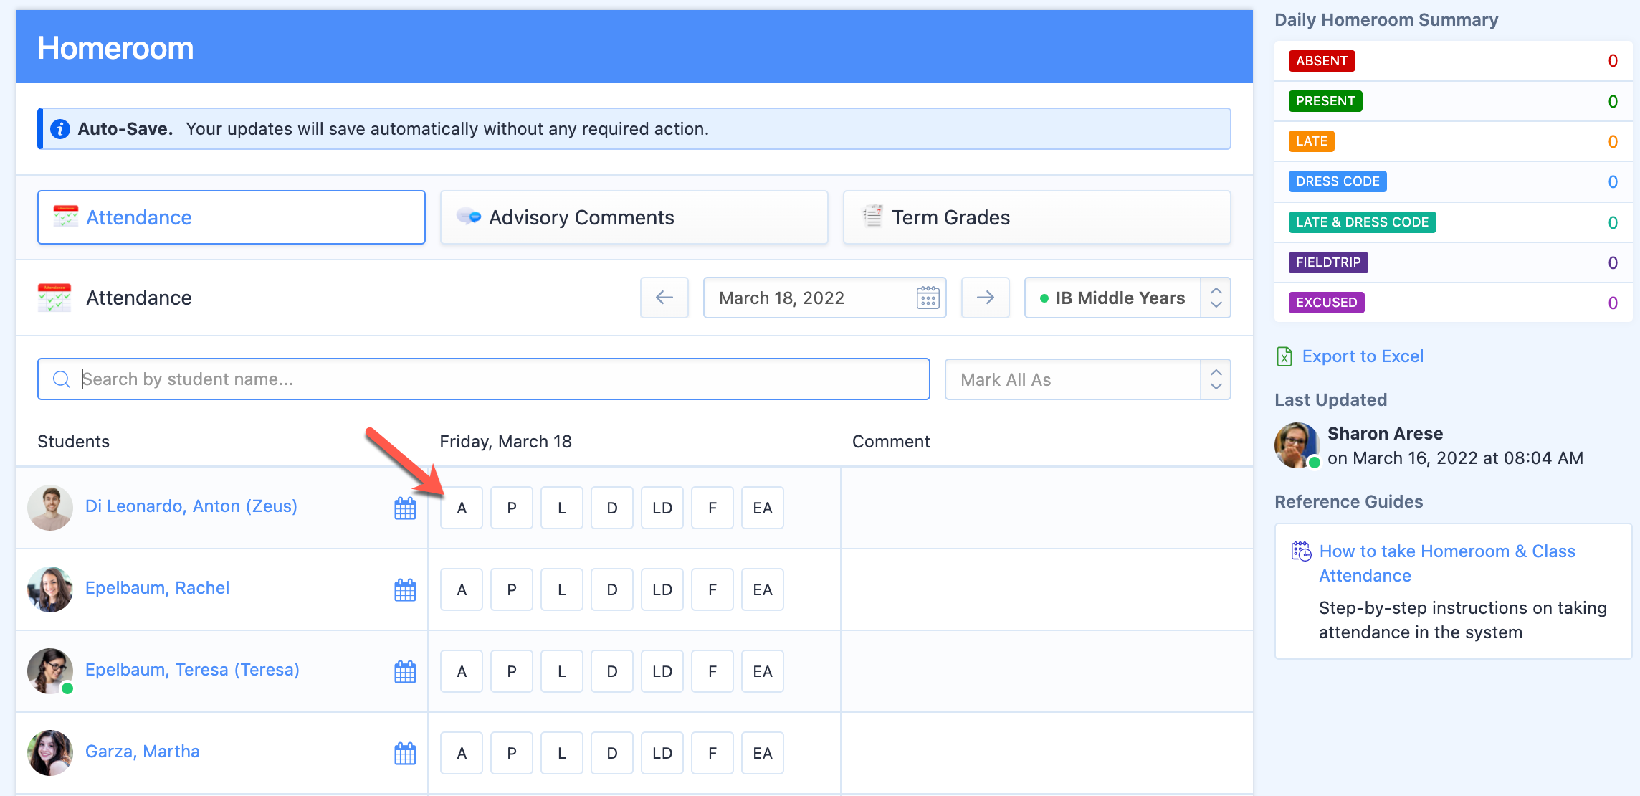The height and width of the screenshot is (796, 1640).
Task: Go to next day arrow
Action: (985, 298)
